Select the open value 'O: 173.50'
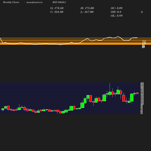This screenshot has width=151, height=151. pyautogui.click(x=57, y=8)
